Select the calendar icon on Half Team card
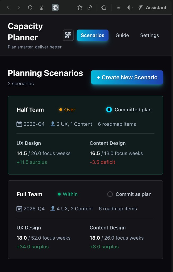 (x=19, y=124)
